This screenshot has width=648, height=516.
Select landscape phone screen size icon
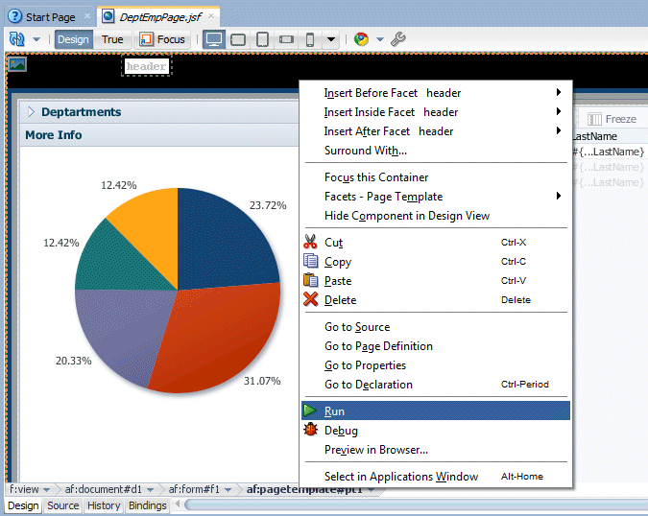point(286,39)
